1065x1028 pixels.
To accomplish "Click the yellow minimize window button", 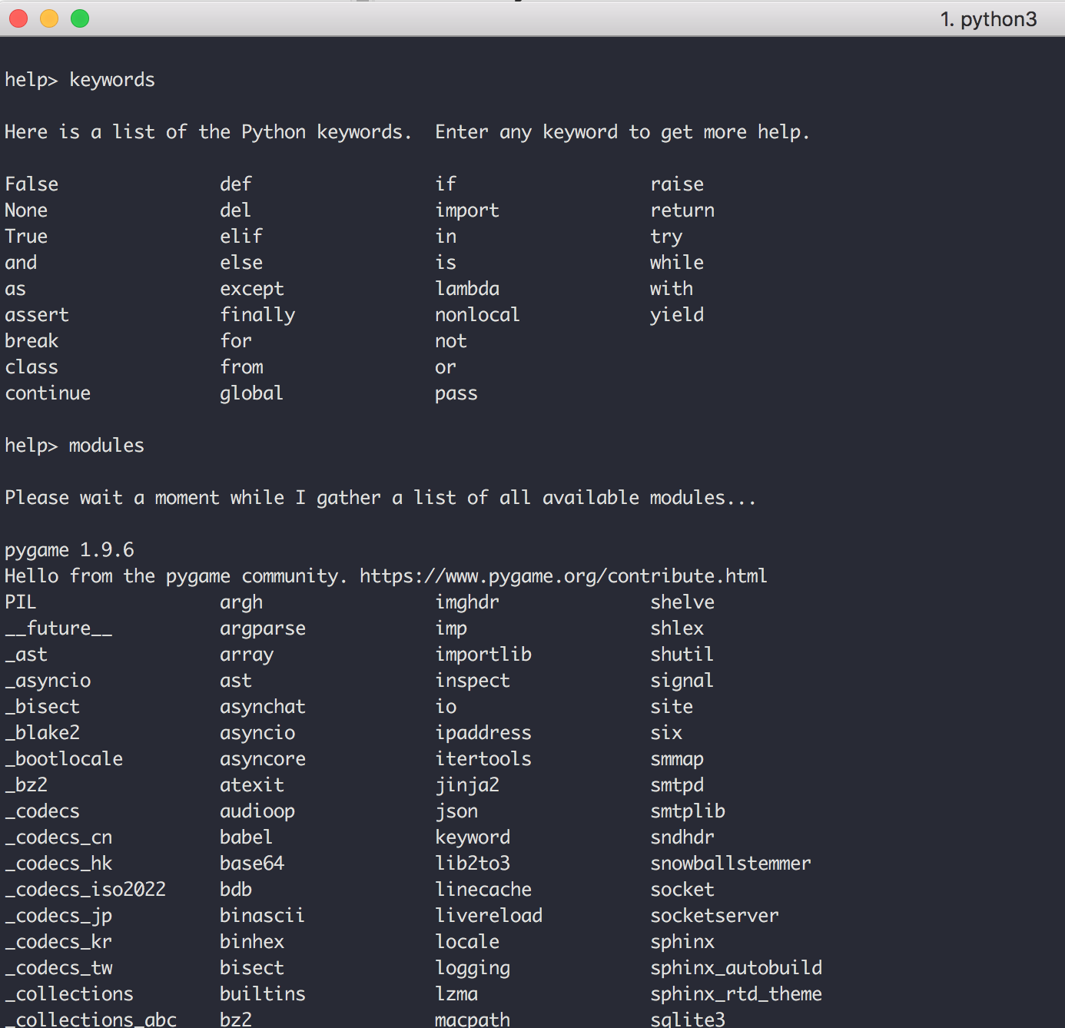I will (x=49, y=18).
